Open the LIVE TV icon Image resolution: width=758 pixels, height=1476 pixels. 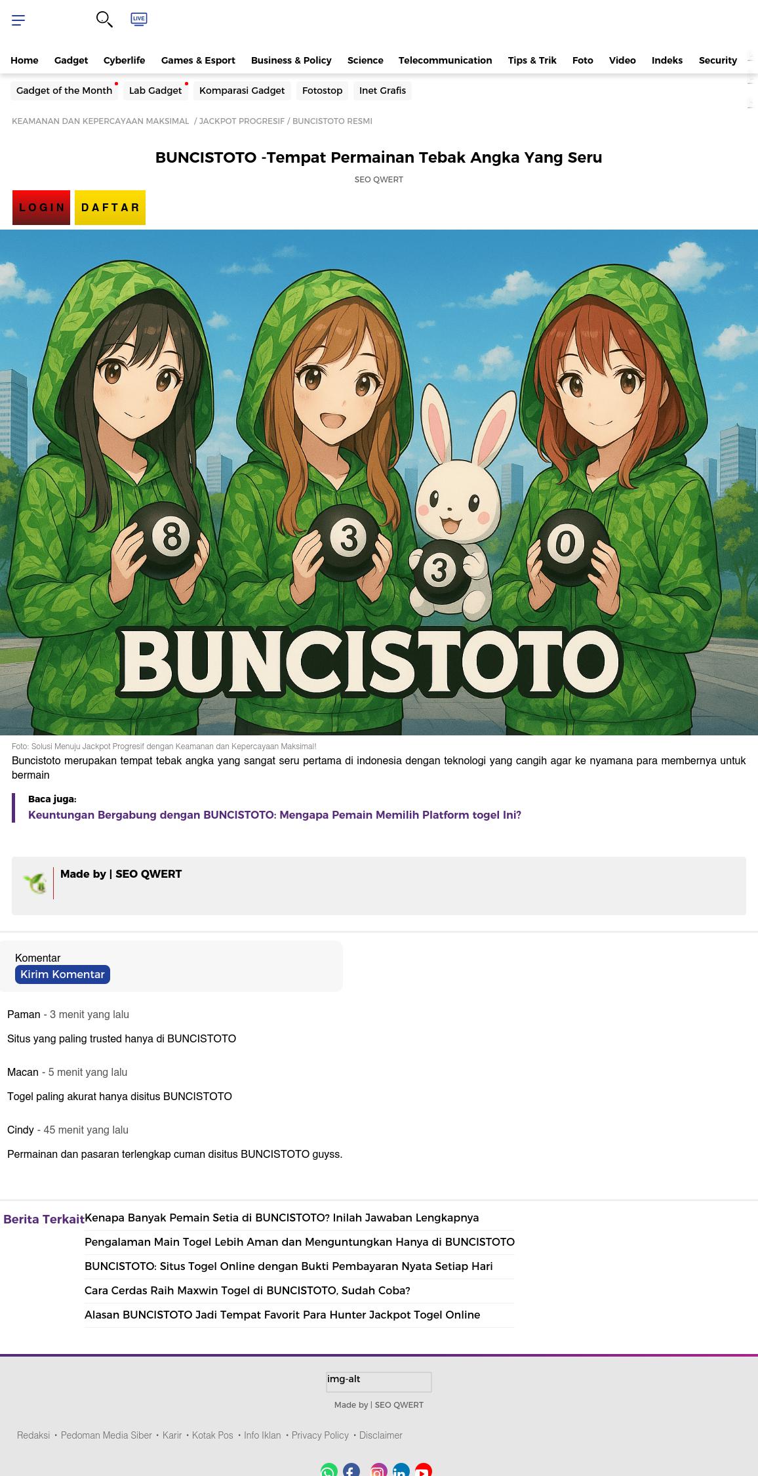tap(139, 19)
